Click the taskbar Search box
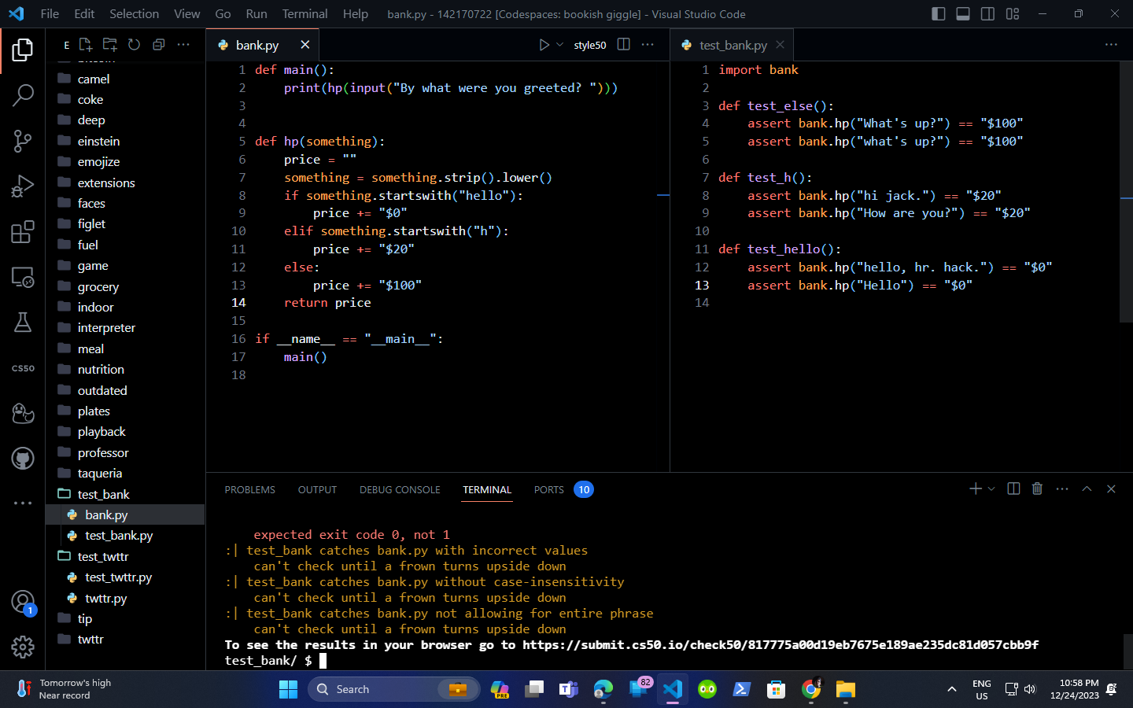 click(x=393, y=689)
